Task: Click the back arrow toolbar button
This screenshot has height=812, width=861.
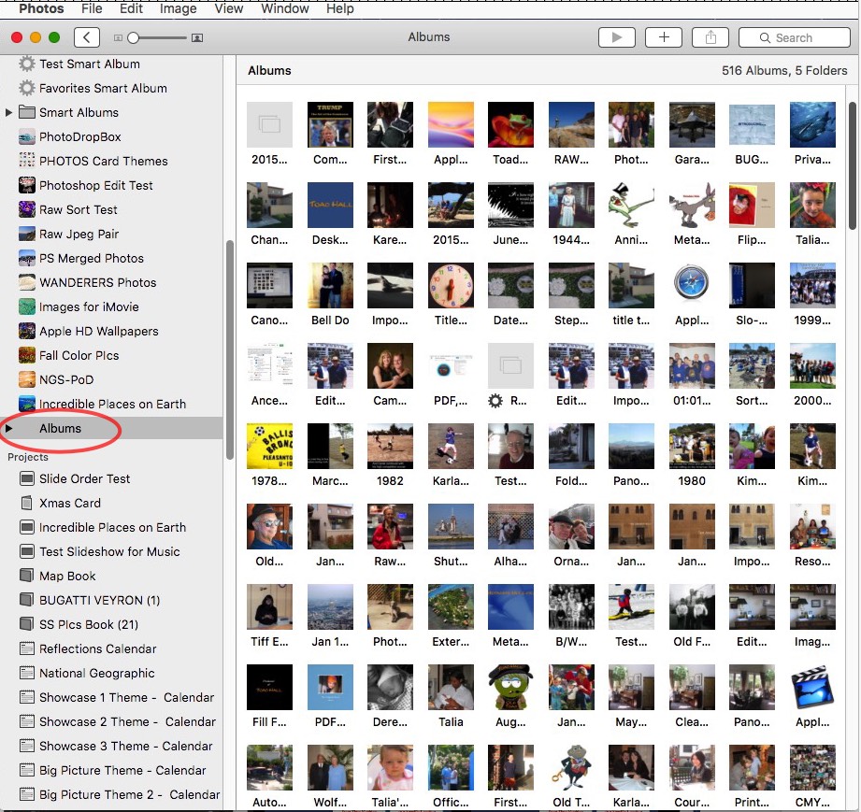Action: (87, 37)
